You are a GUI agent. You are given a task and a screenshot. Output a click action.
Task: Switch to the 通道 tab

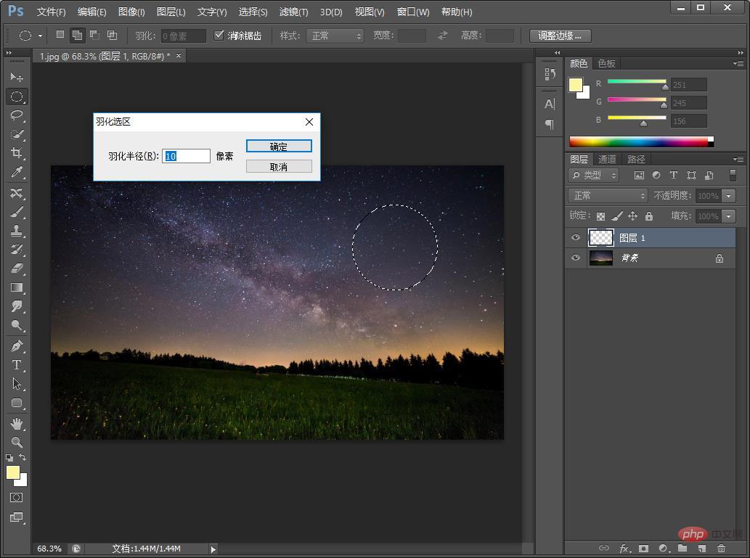coord(607,159)
